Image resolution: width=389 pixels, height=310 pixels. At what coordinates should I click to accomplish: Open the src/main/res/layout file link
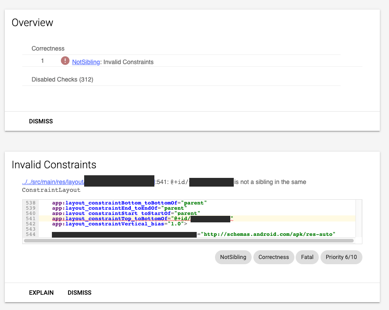pos(53,182)
